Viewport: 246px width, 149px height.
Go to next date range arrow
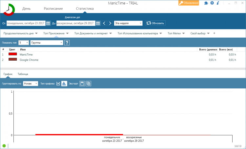coord(110,23)
